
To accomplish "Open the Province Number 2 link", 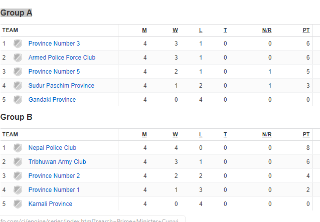I will click(x=54, y=176).
